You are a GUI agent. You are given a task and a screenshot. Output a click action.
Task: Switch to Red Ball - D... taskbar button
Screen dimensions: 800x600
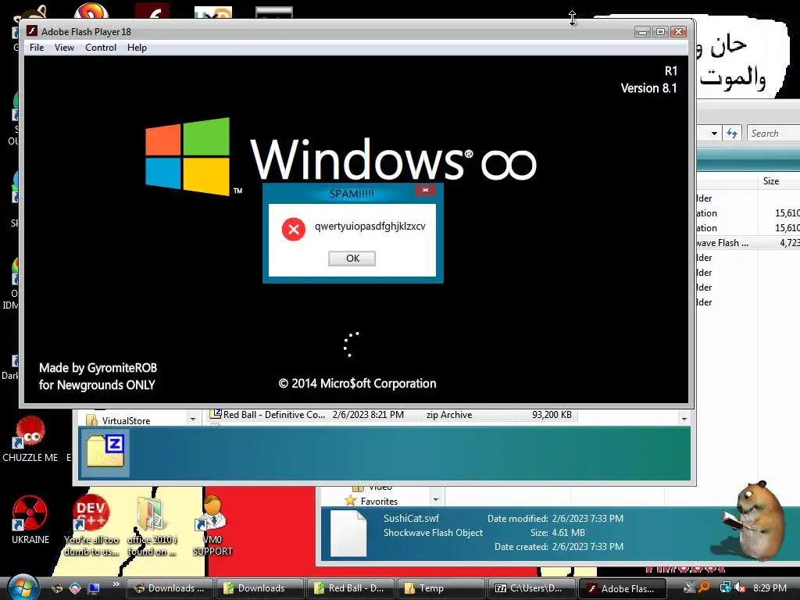click(349, 588)
